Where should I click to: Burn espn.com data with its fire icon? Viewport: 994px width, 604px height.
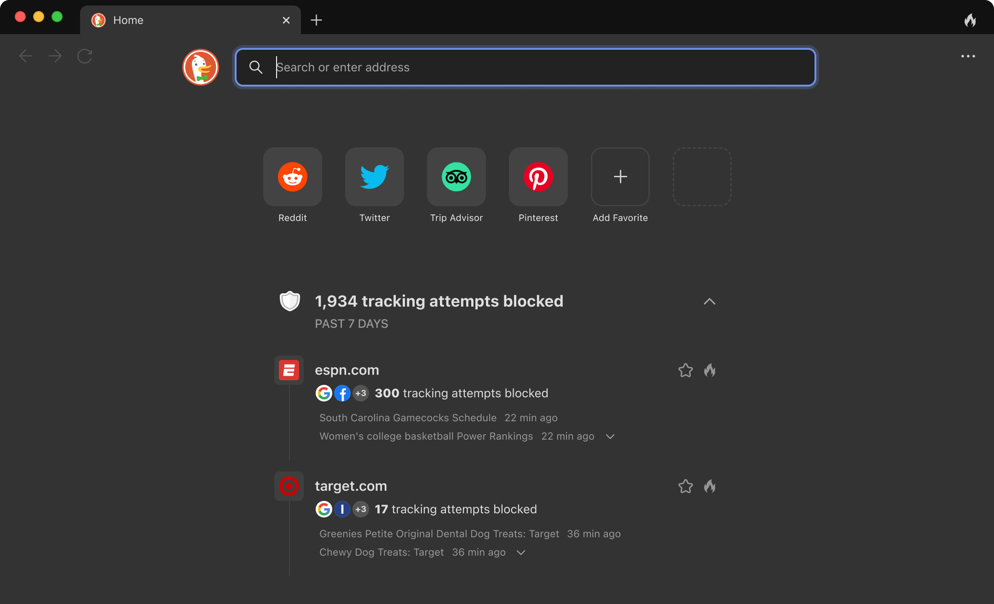pyautogui.click(x=710, y=370)
